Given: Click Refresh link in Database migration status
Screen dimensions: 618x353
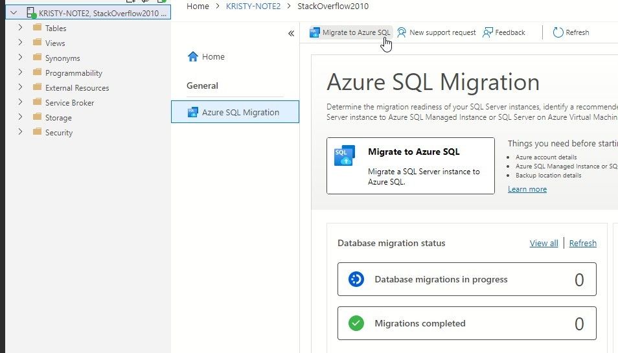Looking at the screenshot, I should pyautogui.click(x=582, y=243).
